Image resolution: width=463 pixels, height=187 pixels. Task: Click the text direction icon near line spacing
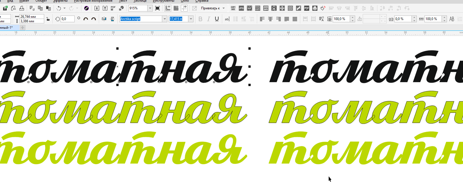(321, 19)
